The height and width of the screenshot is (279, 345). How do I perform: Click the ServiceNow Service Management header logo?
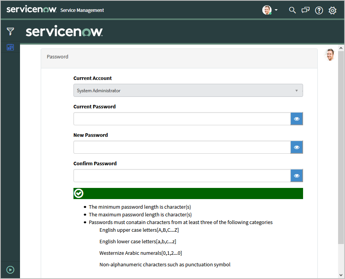pos(55,10)
